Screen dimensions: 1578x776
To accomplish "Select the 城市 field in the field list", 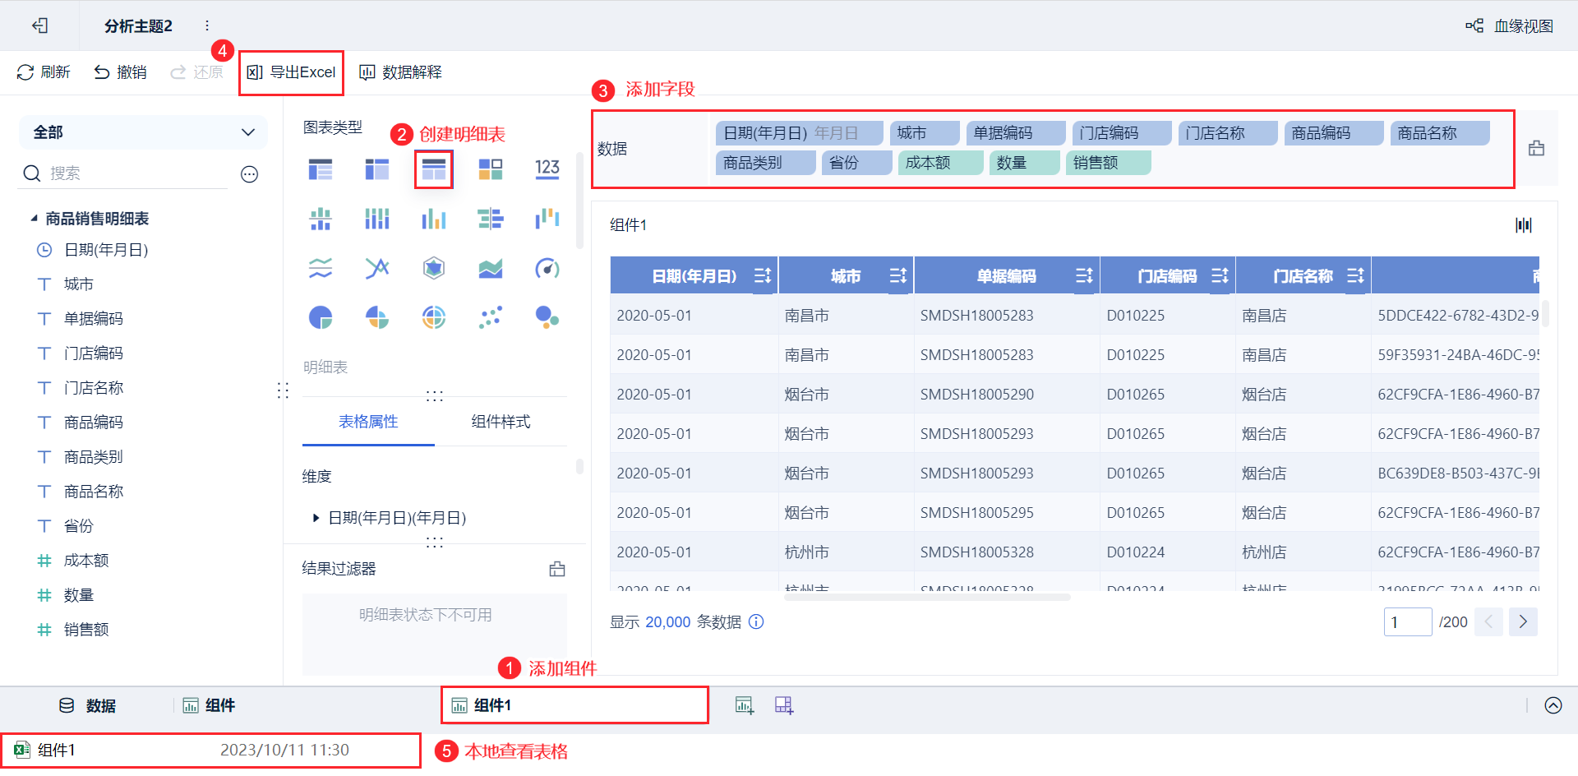I will pos(79,284).
